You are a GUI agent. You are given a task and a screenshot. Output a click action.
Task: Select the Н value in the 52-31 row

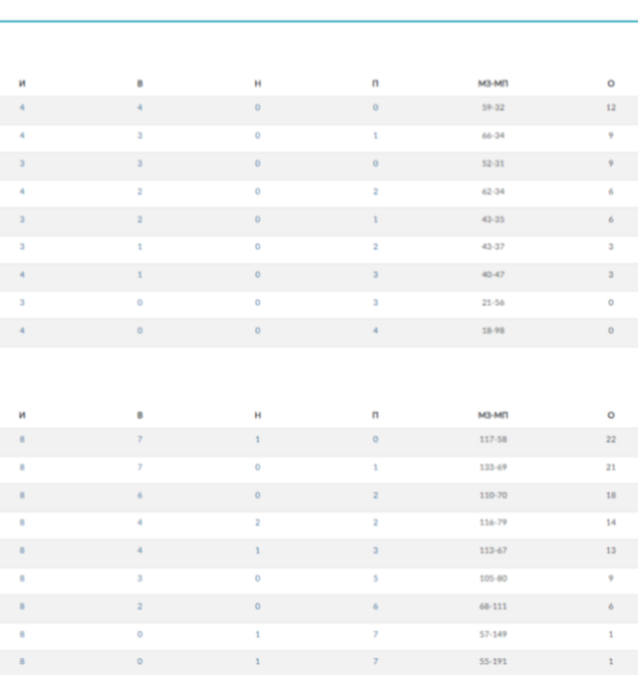[x=257, y=164]
